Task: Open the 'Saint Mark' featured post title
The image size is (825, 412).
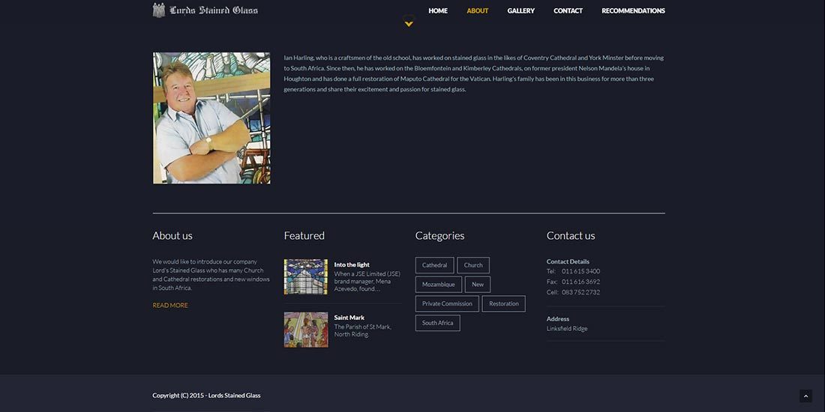Action: click(x=349, y=318)
